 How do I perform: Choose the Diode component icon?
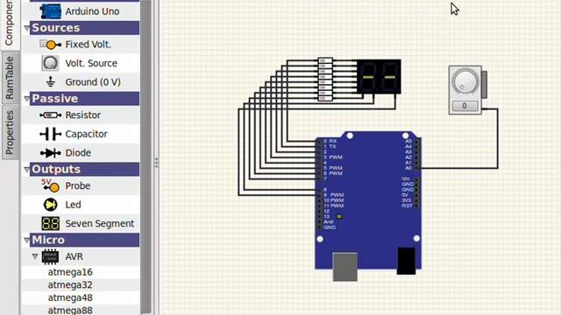51,153
